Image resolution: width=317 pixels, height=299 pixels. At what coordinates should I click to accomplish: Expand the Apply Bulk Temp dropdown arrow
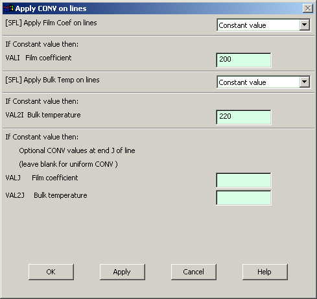click(x=304, y=82)
